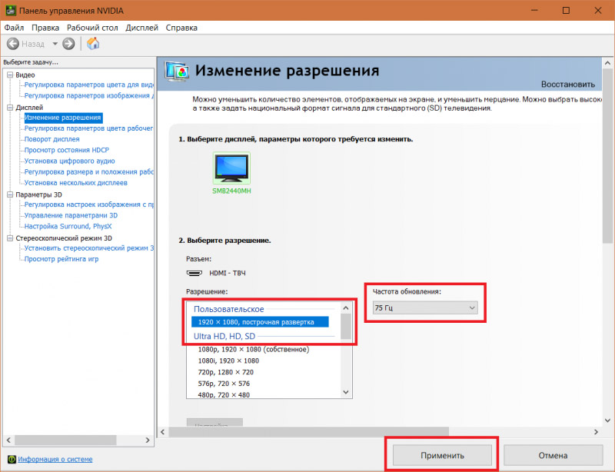Collapse the Параметры 3D tree node
Viewport: 615px width, 472px height.
tap(10, 194)
